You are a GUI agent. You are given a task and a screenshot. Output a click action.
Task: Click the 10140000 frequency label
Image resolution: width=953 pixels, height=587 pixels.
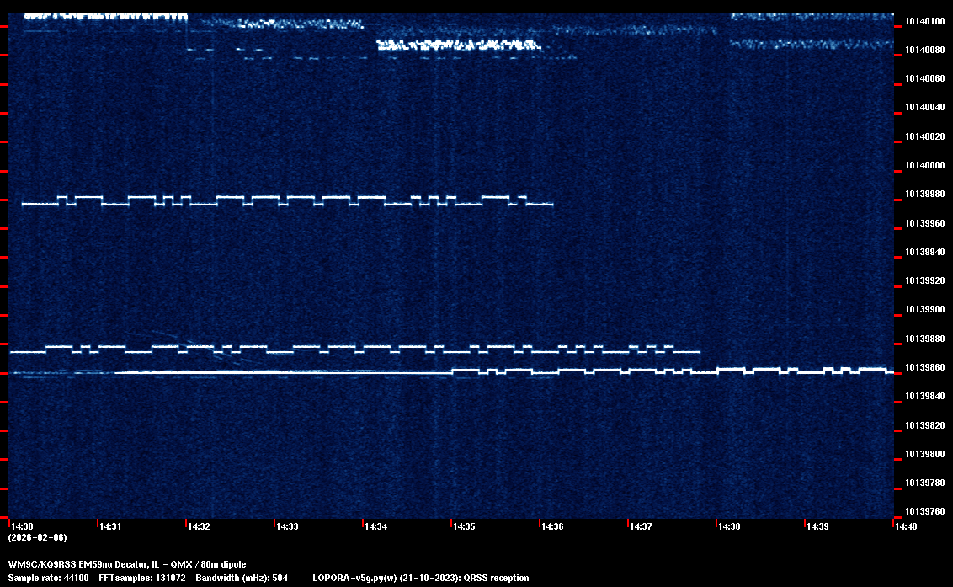(x=924, y=165)
